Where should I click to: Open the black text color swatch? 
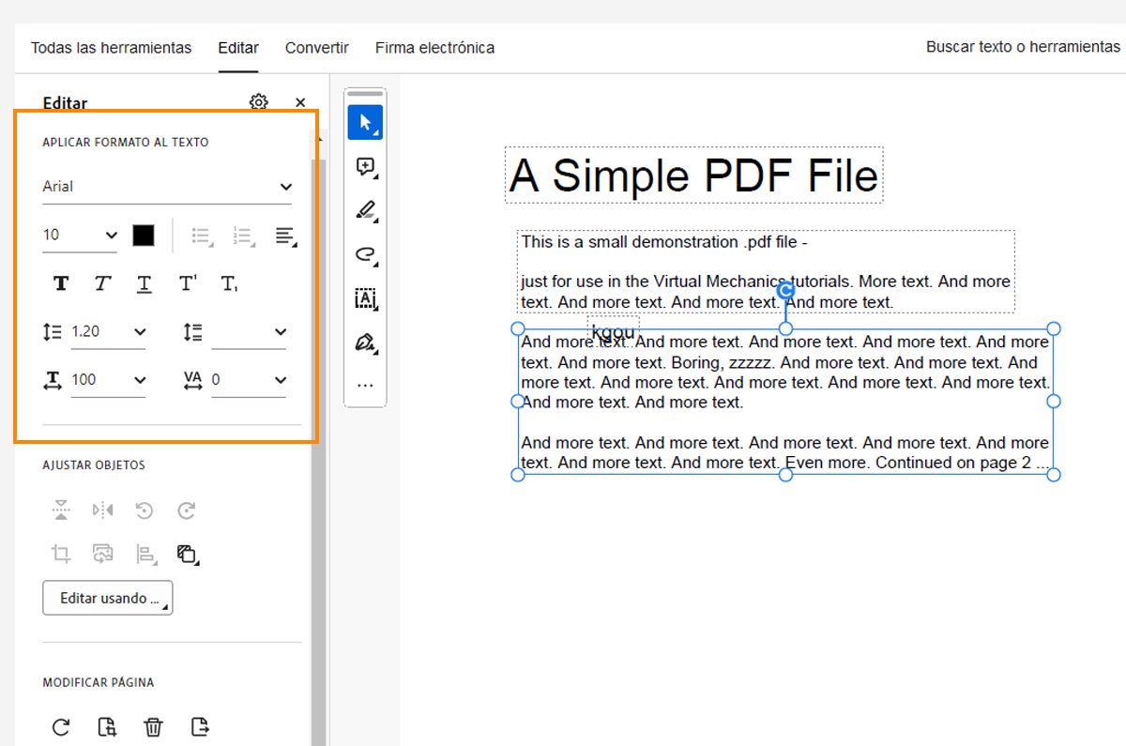[143, 236]
